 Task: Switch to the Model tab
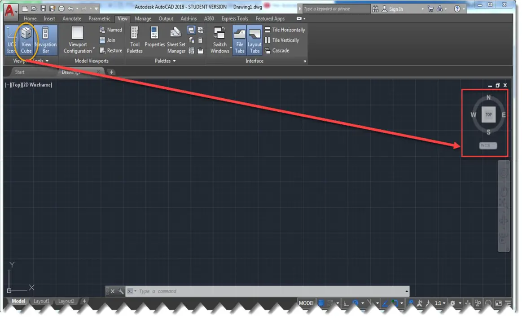18,301
